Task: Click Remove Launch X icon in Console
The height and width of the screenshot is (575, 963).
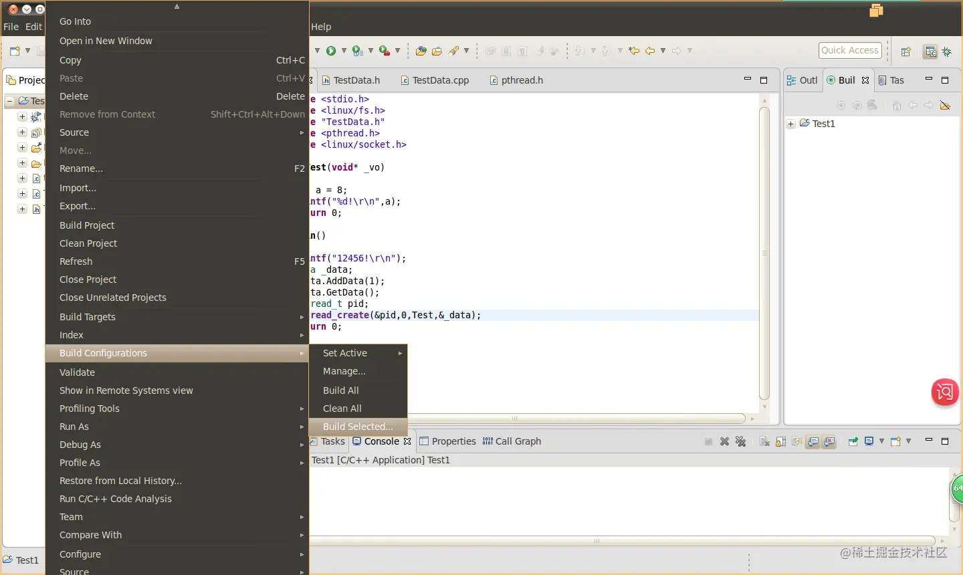Action: [724, 441]
